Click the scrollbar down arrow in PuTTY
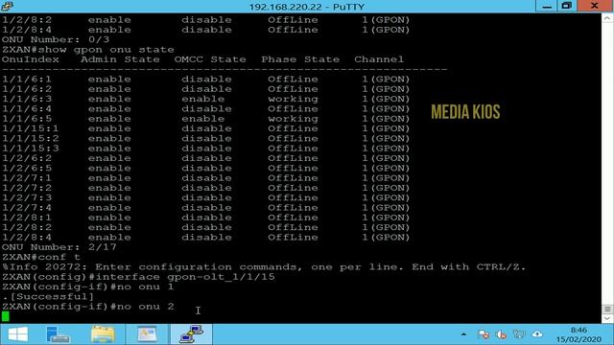 [607, 318]
